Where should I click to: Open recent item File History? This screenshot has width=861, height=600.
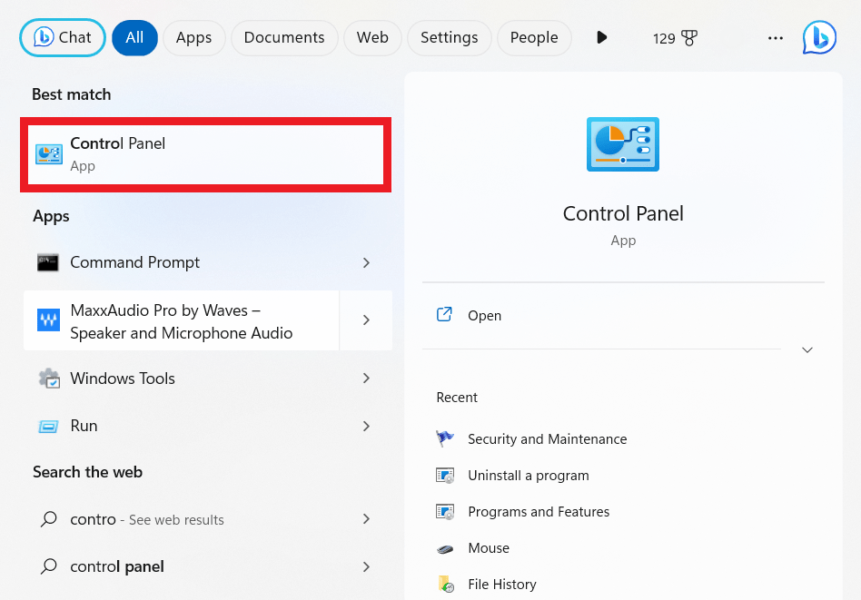(502, 584)
